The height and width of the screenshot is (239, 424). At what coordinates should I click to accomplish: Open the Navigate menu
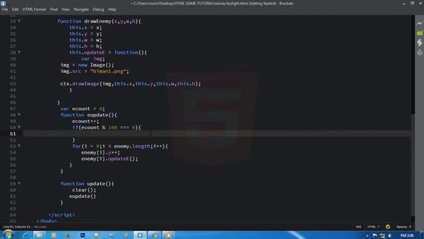pyautogui.click(x=81, y=9)
